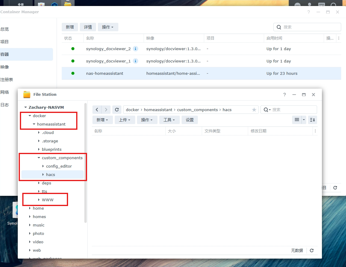The width and height of the screenshot is (346, 267).
Task: Click the File Station search field
Action: tap(288, 110)
